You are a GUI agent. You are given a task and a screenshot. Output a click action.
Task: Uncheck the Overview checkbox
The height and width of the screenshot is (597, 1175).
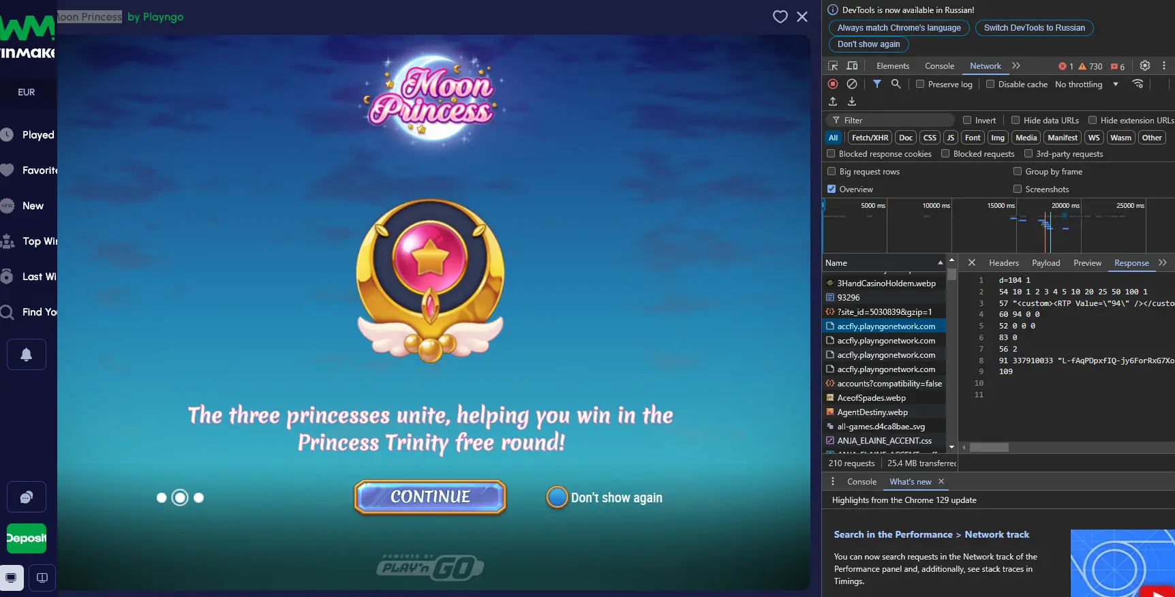831,189
